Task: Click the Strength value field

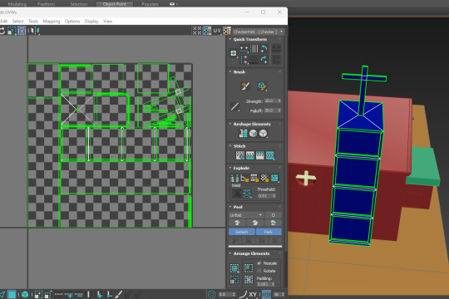Action: tap(270, 100)
